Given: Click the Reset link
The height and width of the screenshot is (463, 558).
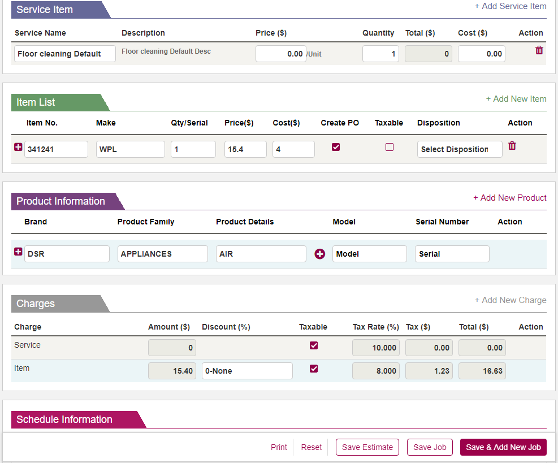Looking at the screenshot, I should click(312, 447).
